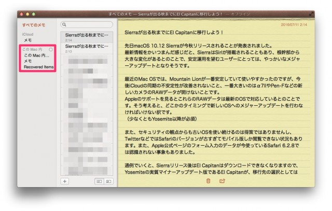
Task: Click the window title text すべてのメモ
Action: click(120, 14)
